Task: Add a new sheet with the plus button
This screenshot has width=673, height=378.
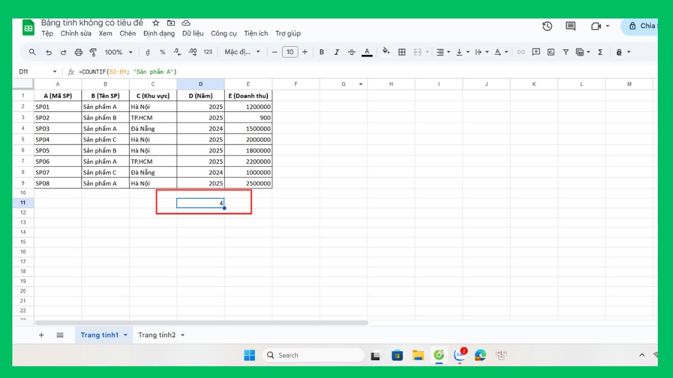Action: 41,334
